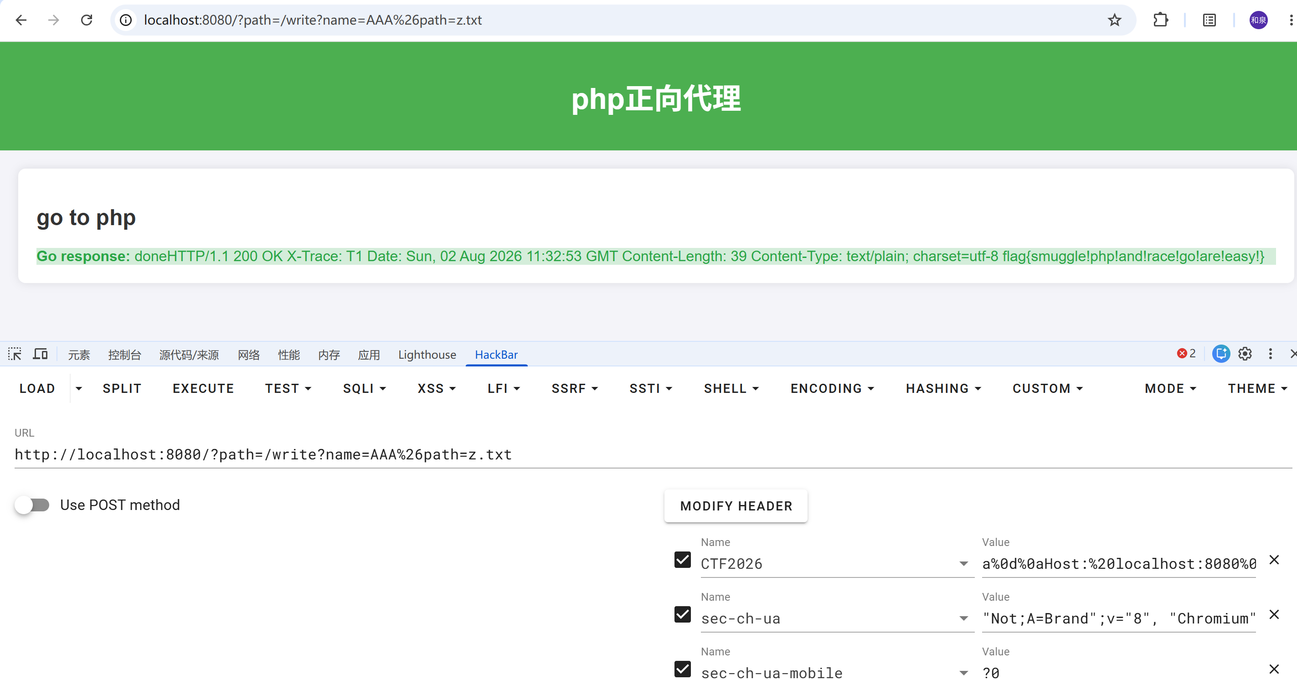1297x680 pixels.
Task: Click the browser forward arrow
Action: [x=53, y=20]
